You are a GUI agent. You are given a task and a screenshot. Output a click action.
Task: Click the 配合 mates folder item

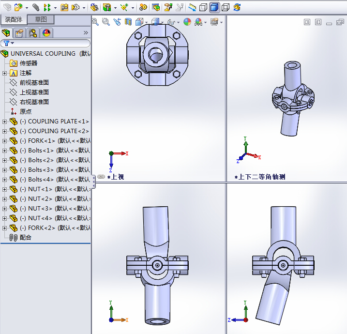[25, 238]
